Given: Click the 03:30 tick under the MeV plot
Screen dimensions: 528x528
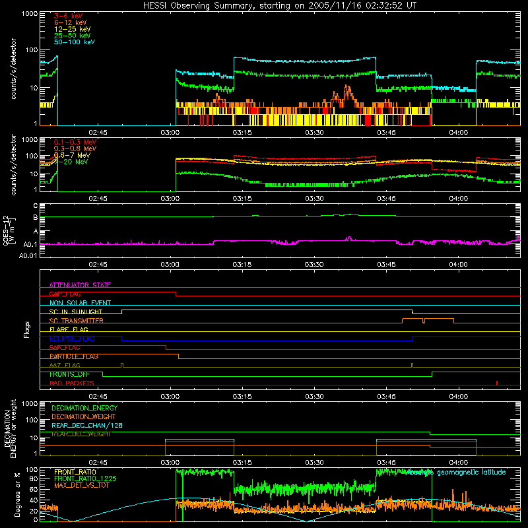Looking at the screenshot, I should 314,199.
